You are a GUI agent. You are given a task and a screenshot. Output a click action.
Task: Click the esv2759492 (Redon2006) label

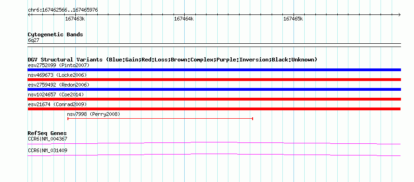59,85
